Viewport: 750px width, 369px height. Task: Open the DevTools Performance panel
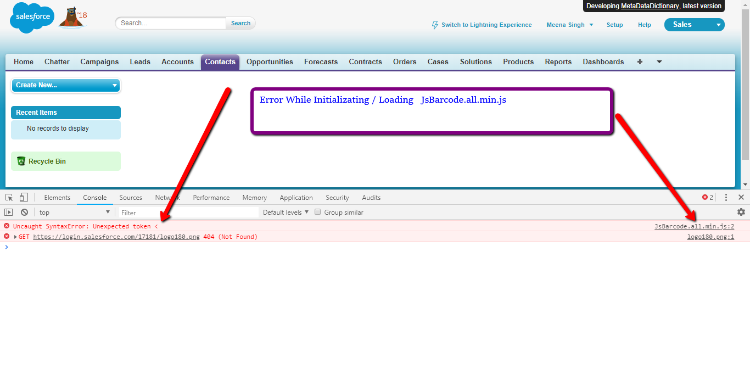(211, 197)
